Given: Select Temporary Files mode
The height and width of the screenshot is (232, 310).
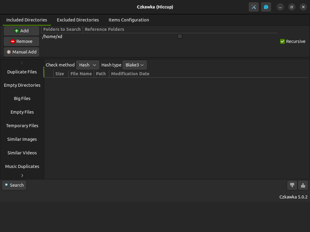Looking at the screenshot, I should coord(22,126).
